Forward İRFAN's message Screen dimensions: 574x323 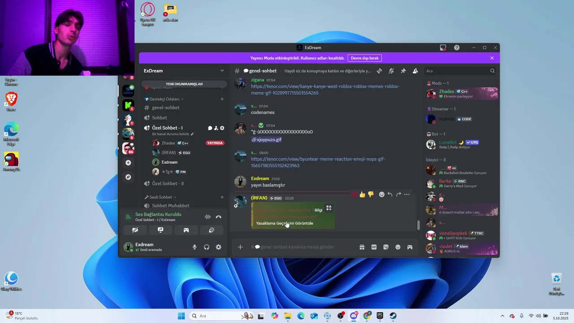coord(398,194)
